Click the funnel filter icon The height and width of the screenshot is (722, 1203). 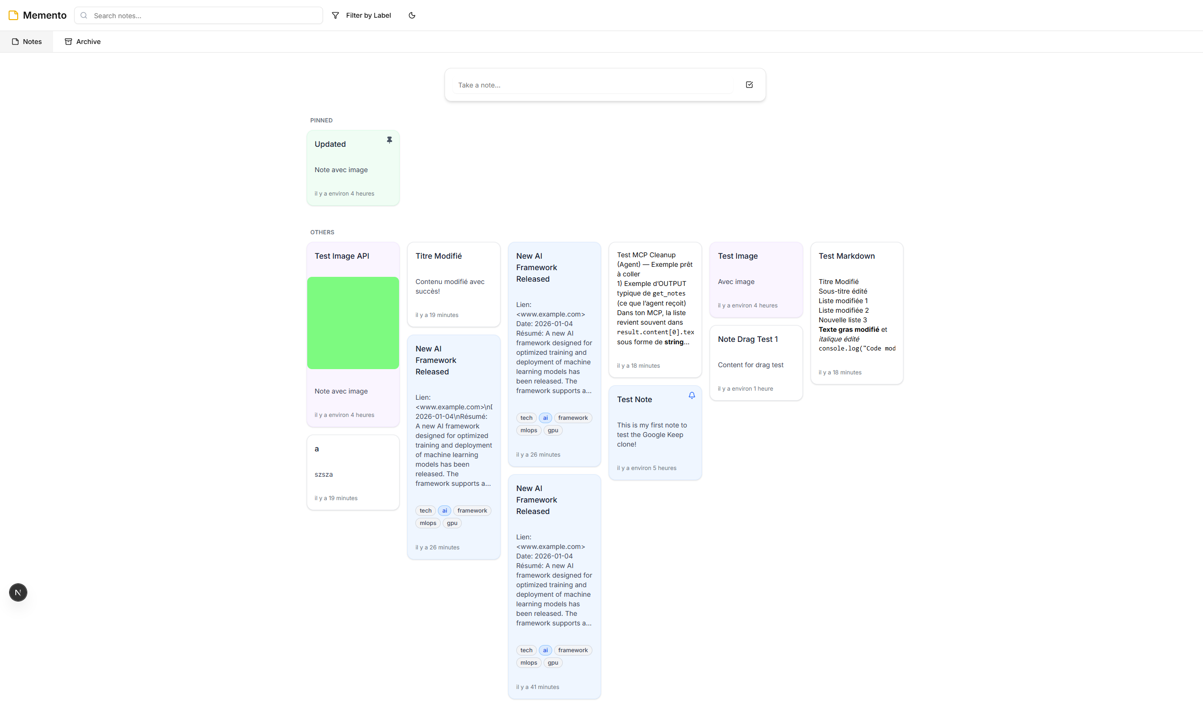(x=335, y=15)
